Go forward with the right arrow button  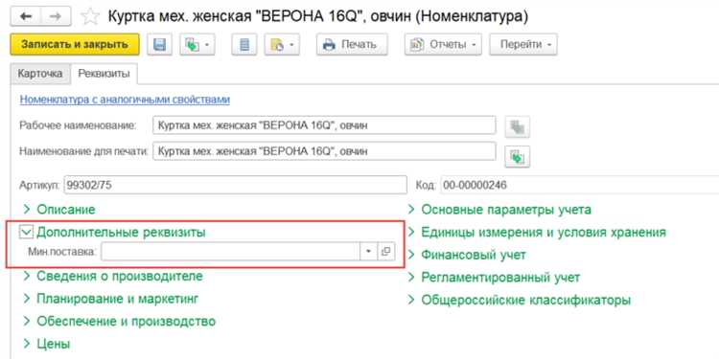56,16
